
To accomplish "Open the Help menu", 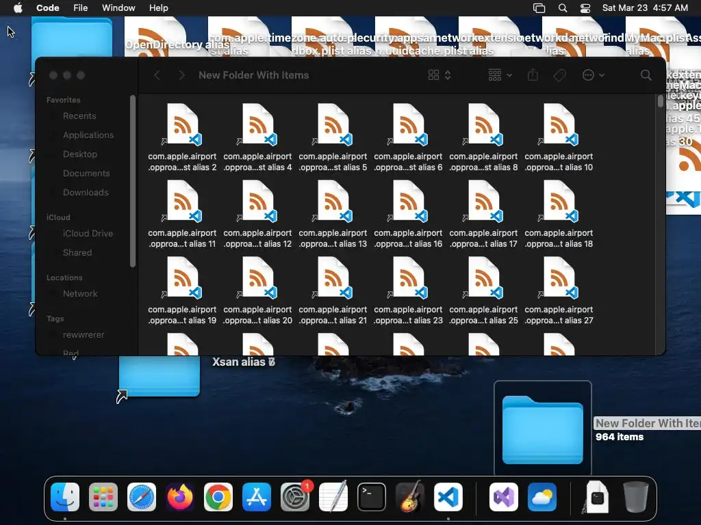I will pos(159,8).
